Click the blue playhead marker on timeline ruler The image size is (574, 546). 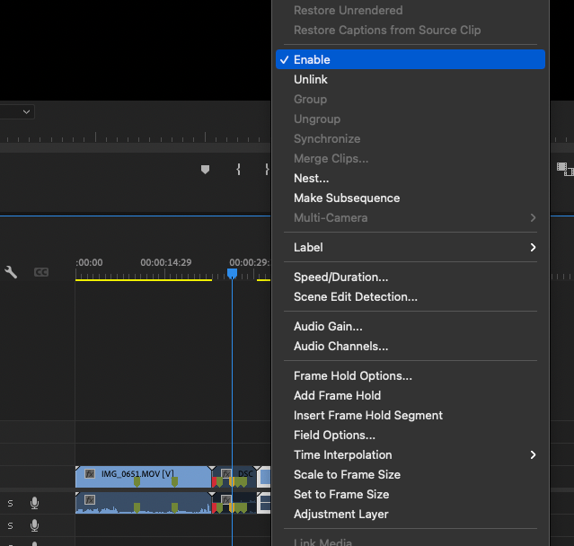click(232, 273)
